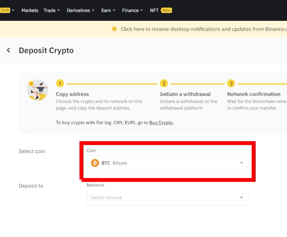Open the Markets page
Screen dimensions: 287x237
click(30, 11)
